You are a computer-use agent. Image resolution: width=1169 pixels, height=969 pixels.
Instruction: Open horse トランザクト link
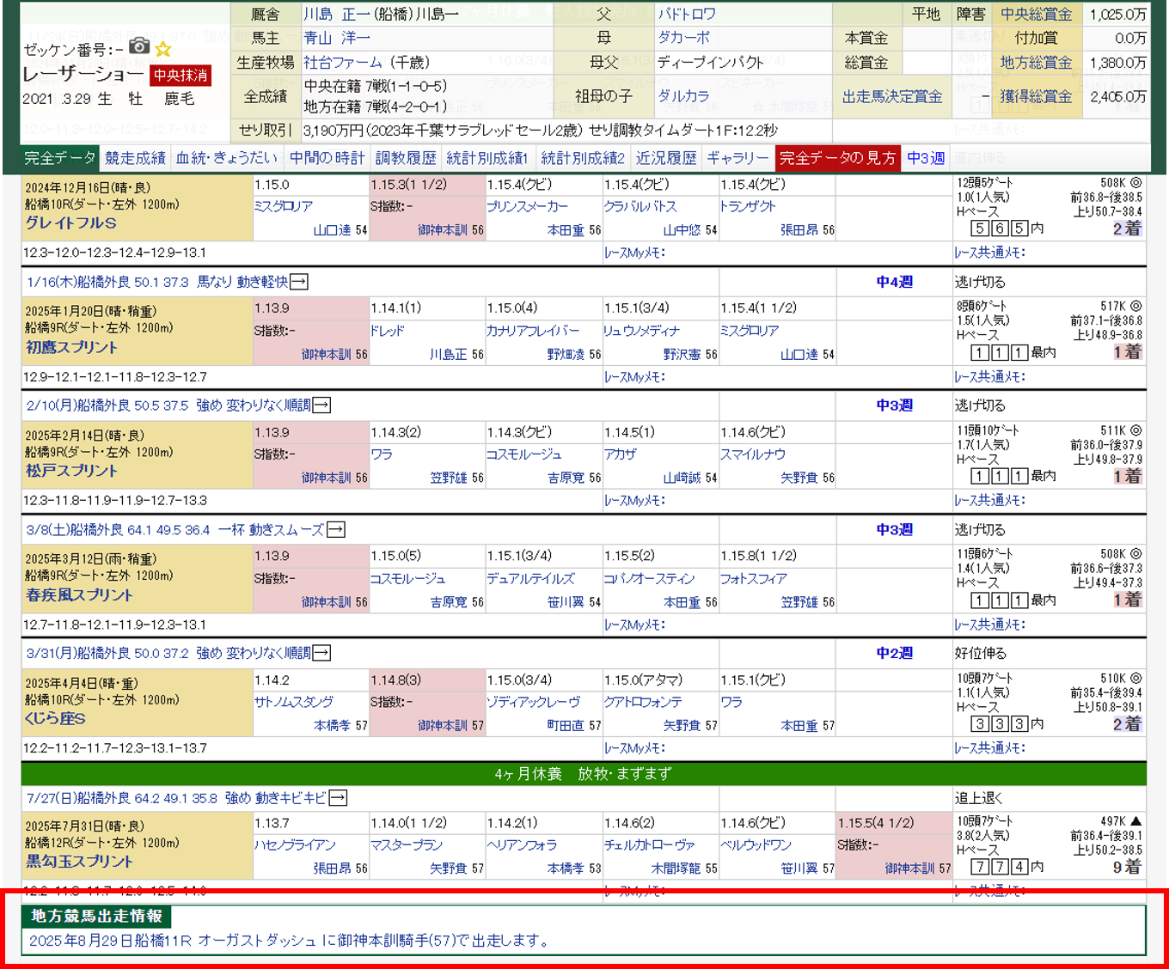point(748,207)
